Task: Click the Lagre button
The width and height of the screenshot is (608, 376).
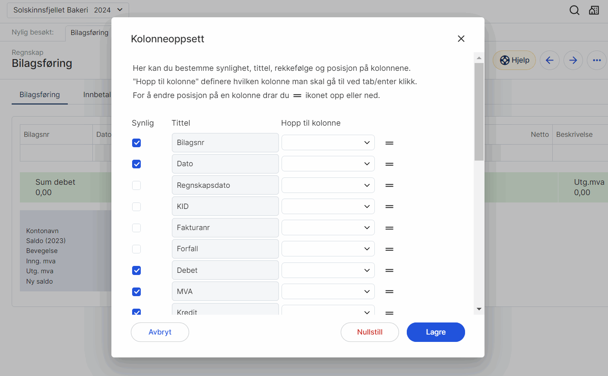Action: [x=435, y=332]
